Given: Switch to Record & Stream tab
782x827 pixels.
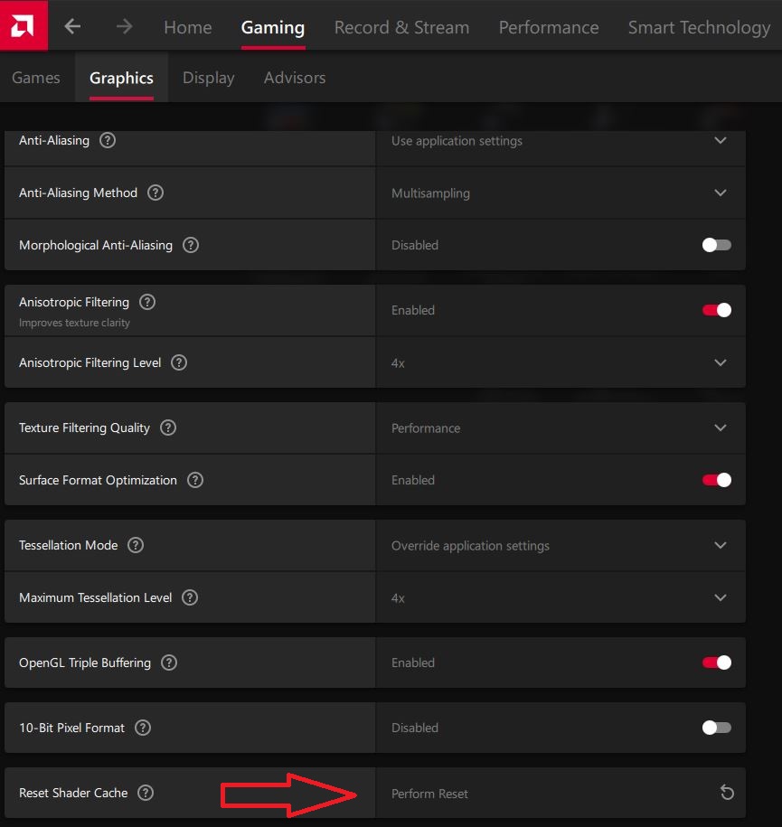Looking at the screenshot, I should pos(401,27).
